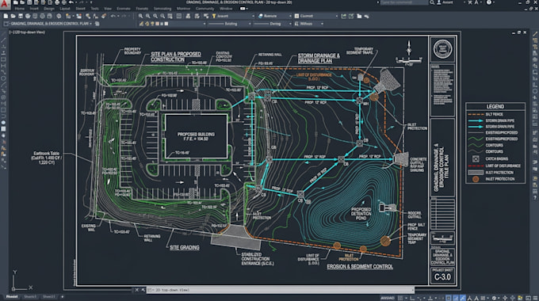The image size is (539, 301).
Task: Click layer properties icon left of lightbulb
Action: [141, 24]
